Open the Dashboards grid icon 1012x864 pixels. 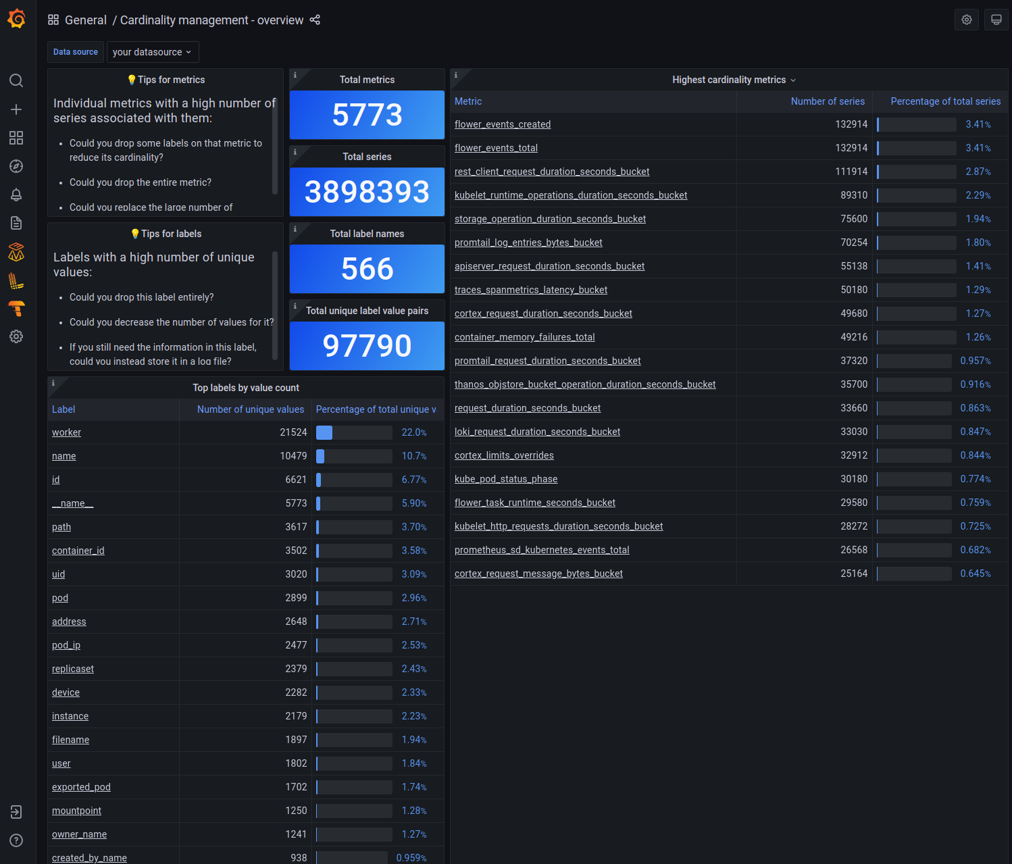[16, 138]
